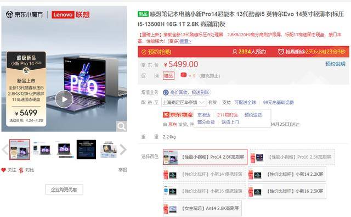Open the 预约说明 link
Screen dimensions: 351x217
[335, 64]
